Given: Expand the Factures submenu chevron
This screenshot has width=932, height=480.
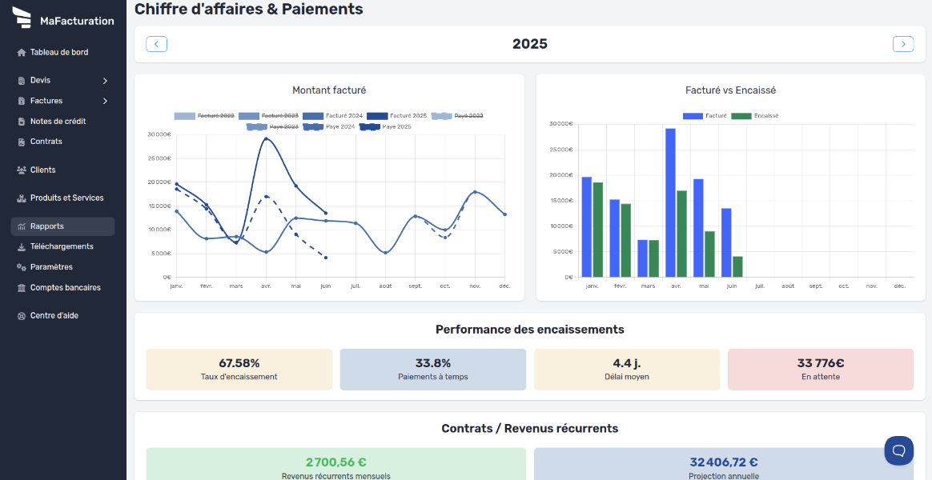Looking at the screenshot, I should [x=105, y=102].
